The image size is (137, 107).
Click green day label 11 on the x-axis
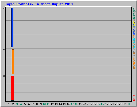48,104
